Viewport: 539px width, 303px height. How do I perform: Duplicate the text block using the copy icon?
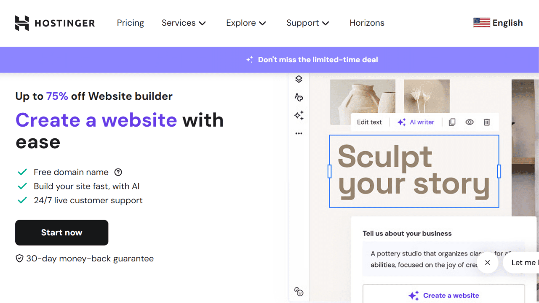click(x=452, y=122)
